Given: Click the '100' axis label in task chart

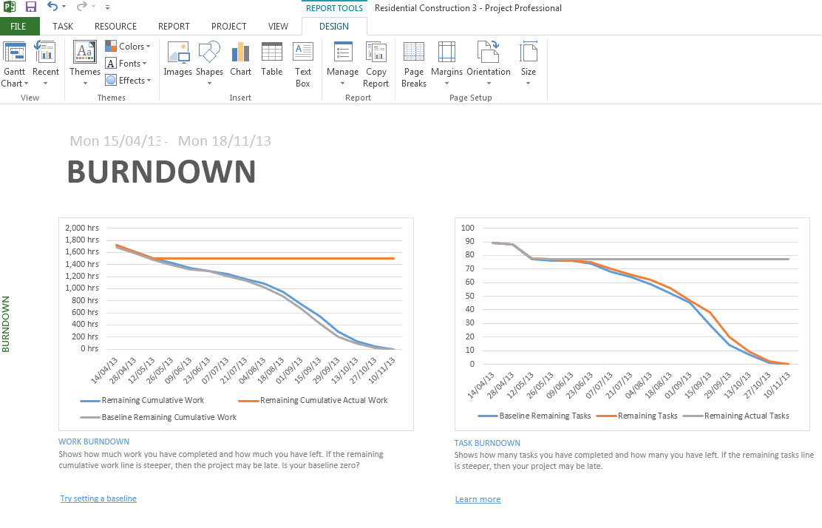Looking at the screenshot, I should (x=468, y=228).
